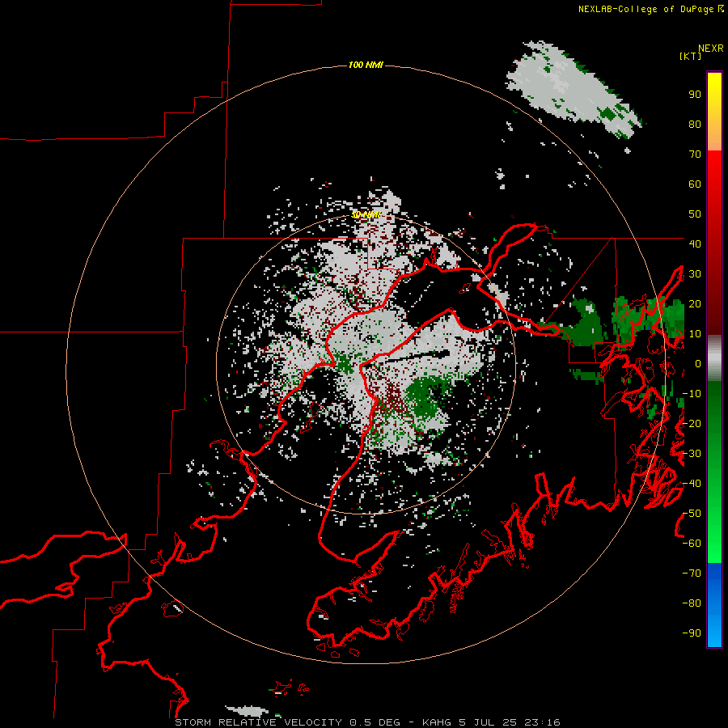Click the -50 value on velocity scale
The height and width of the screenshot is (728, 728).
click(692, 514)
